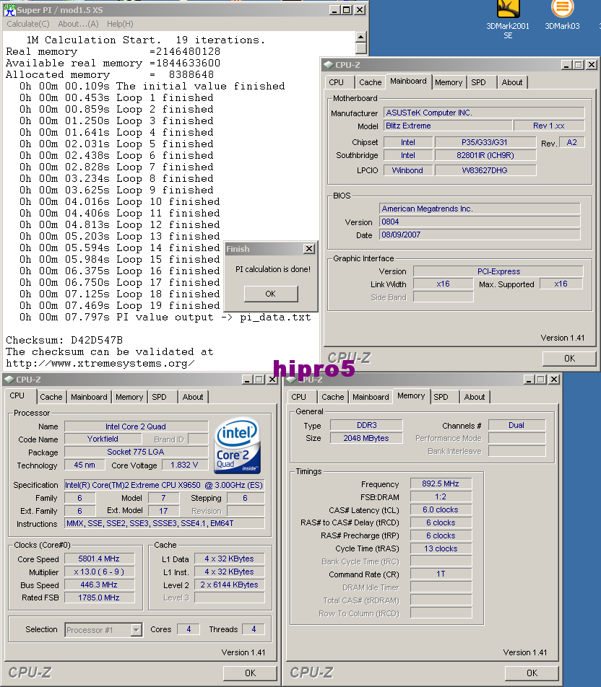
Task: Select Cache tab in CPU-Z processor window
Action: click(x=51, y=397)
